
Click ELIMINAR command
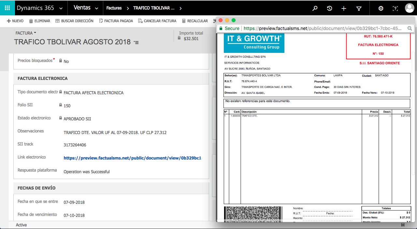(x=39, y=21)
